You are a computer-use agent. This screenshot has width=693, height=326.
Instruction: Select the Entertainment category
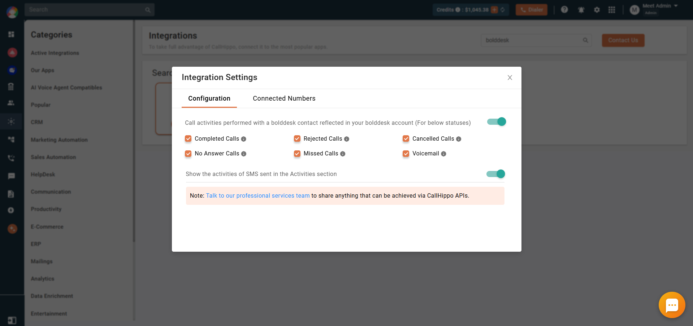tap(49, 314)
